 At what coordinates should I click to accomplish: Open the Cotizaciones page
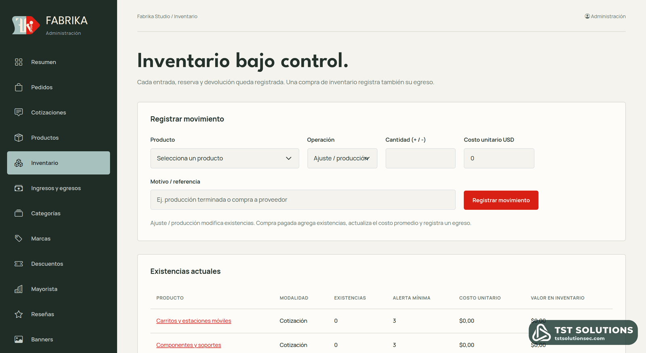[x=59, y=113]
